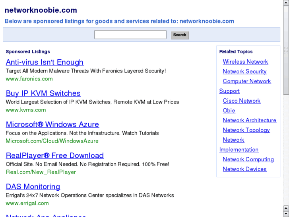Image resolution: width=289 pixels, height=217 pixels.
Task: Select the Obie related topic
Action: tap(229, 110)
